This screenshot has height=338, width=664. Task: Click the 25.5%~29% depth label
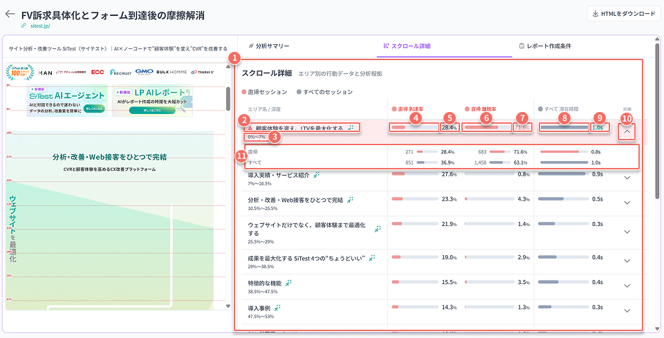(x=261, y=242)
